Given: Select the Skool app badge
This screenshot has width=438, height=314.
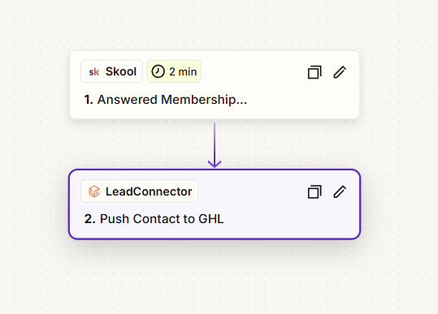Looking at the screenshot, I should click(112, 71).
